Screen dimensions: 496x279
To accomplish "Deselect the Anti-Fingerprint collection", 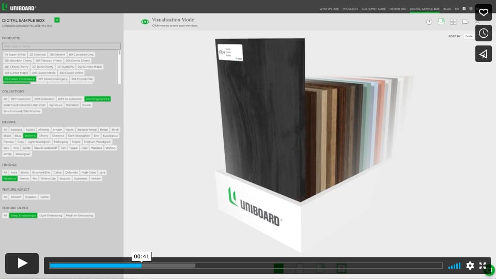I will coord(98,99).
